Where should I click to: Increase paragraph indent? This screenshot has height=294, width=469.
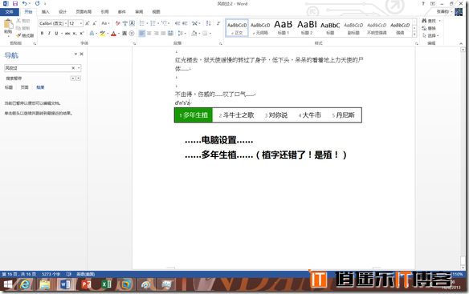pyautogui.click(x=185, y=23)
